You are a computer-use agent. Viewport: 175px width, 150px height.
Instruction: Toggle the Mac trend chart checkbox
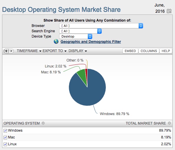5,137
